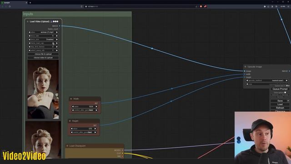
Task: Click Upscale Image width input socket
Action: coord(245,74)
